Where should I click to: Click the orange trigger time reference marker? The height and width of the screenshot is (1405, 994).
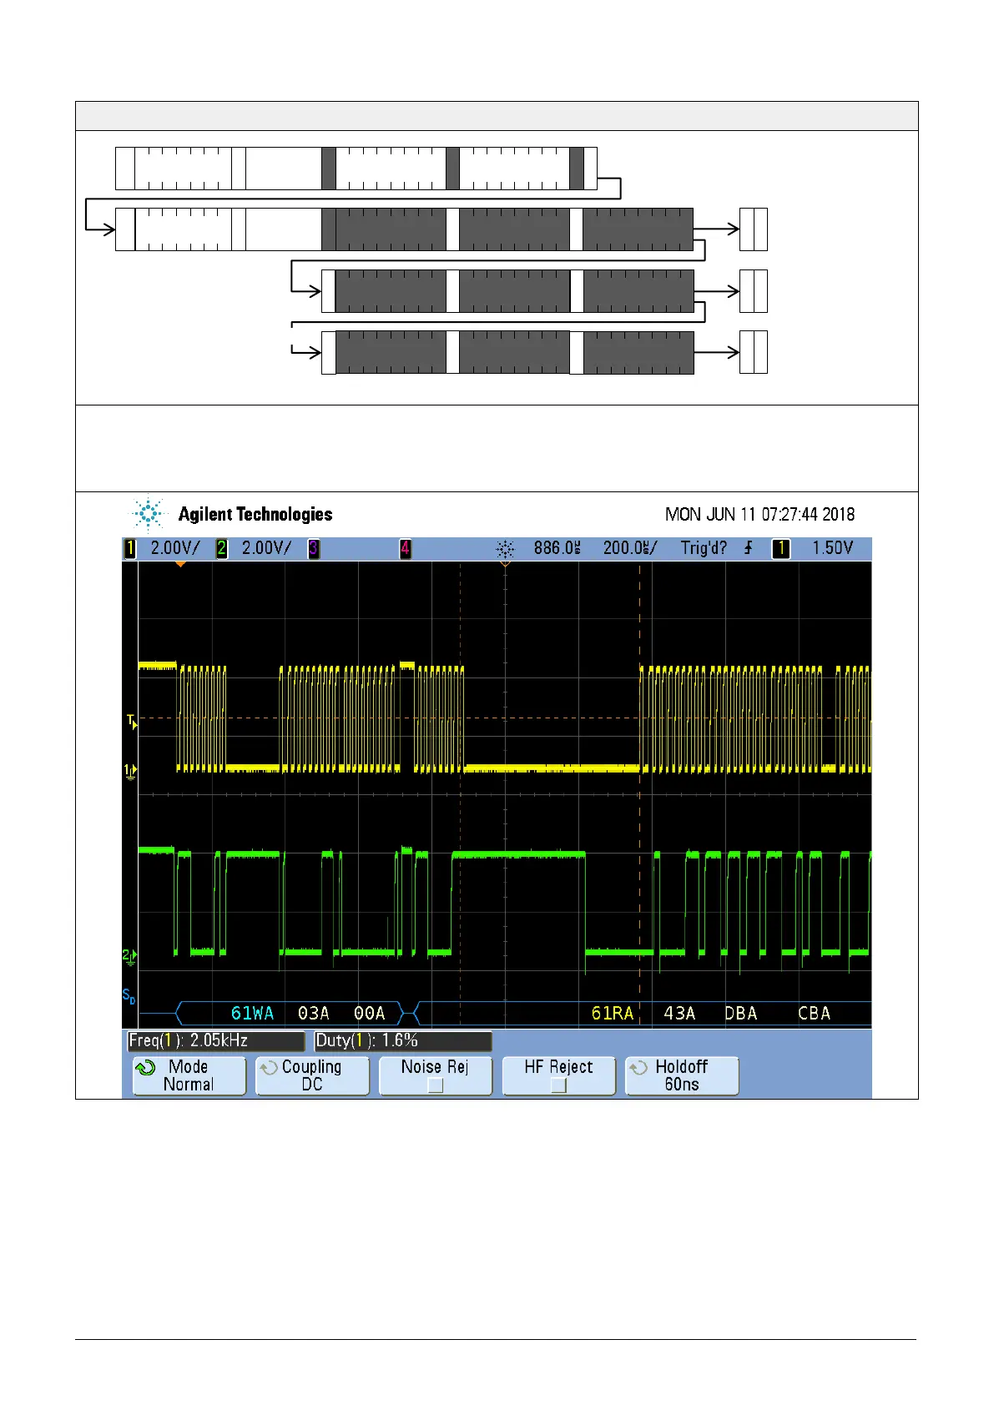(505, 564)
